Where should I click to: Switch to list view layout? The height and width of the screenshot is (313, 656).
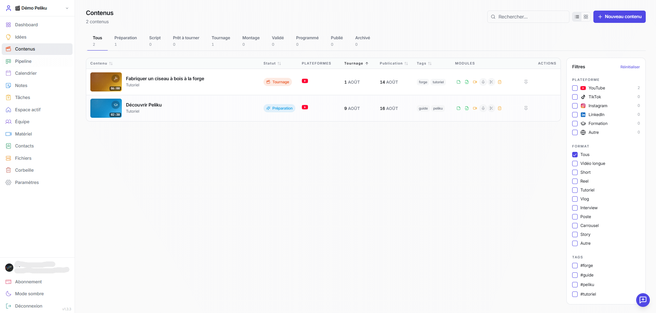tap(577, 17)
